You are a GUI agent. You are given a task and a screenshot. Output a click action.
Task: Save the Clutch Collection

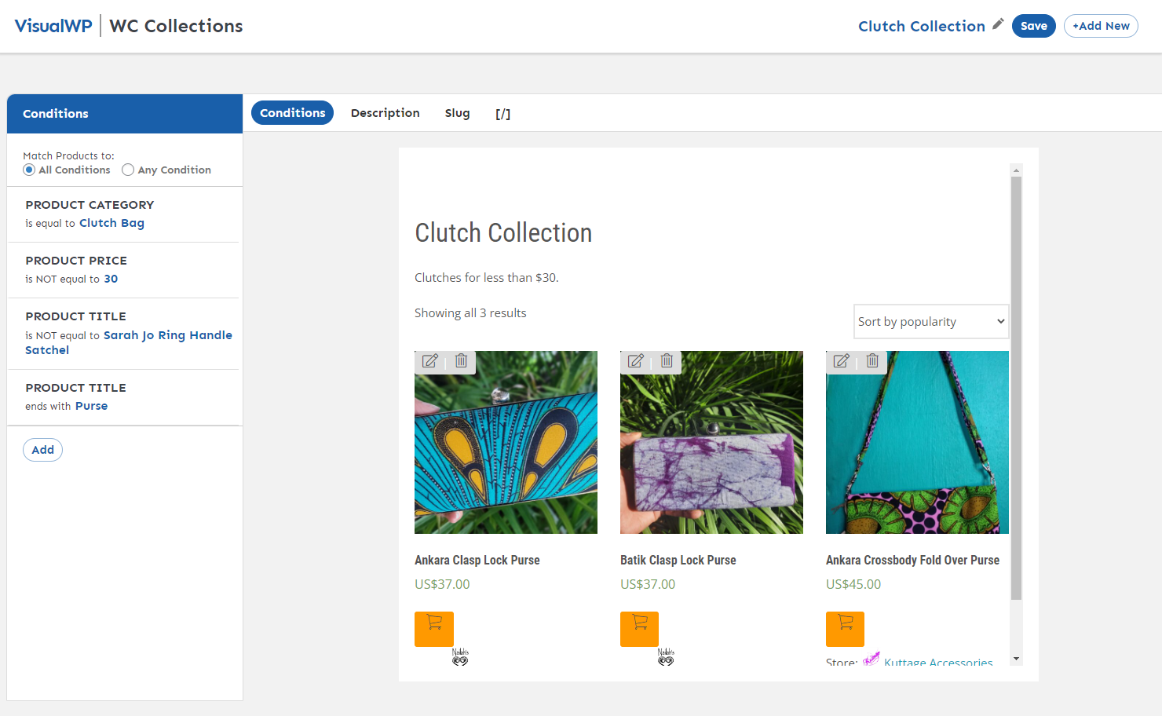[x=1033, y=25]
